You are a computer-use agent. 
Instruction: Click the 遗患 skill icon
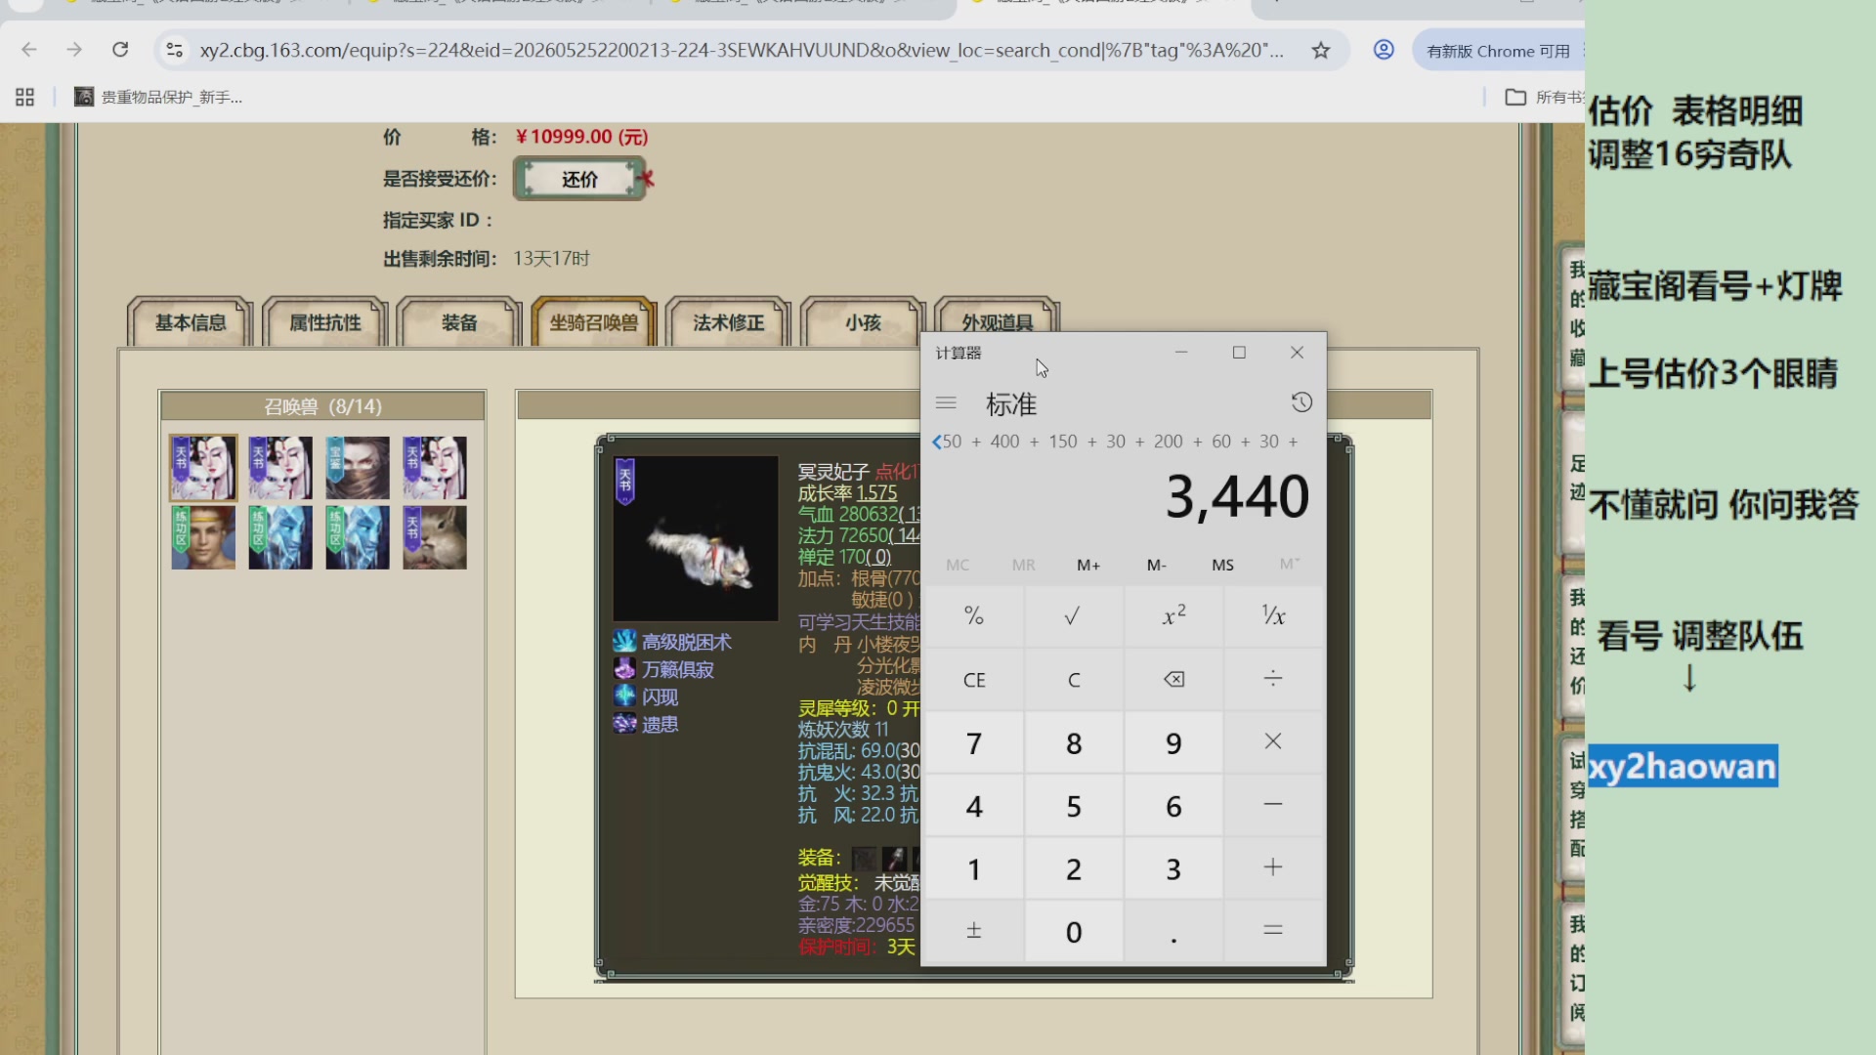click(624, 724)
